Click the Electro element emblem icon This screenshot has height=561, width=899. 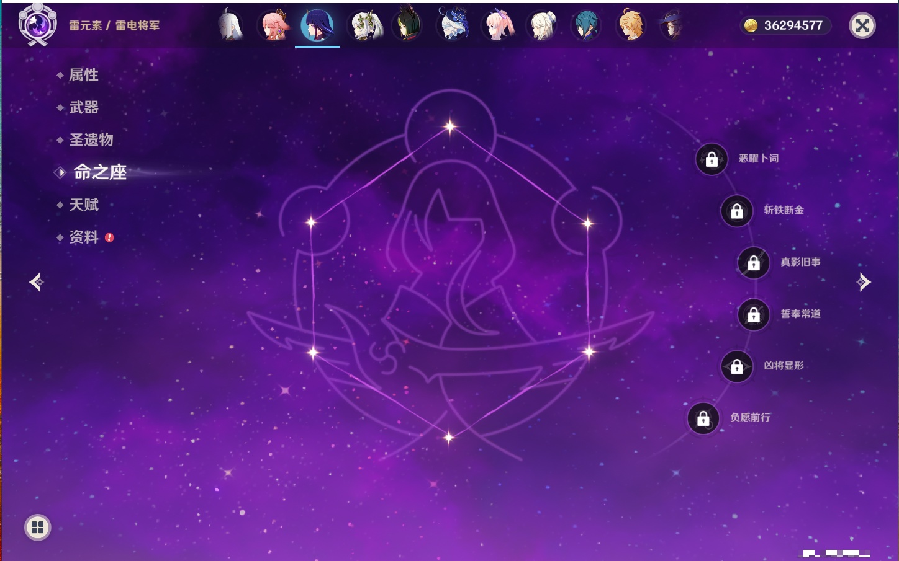37,25
